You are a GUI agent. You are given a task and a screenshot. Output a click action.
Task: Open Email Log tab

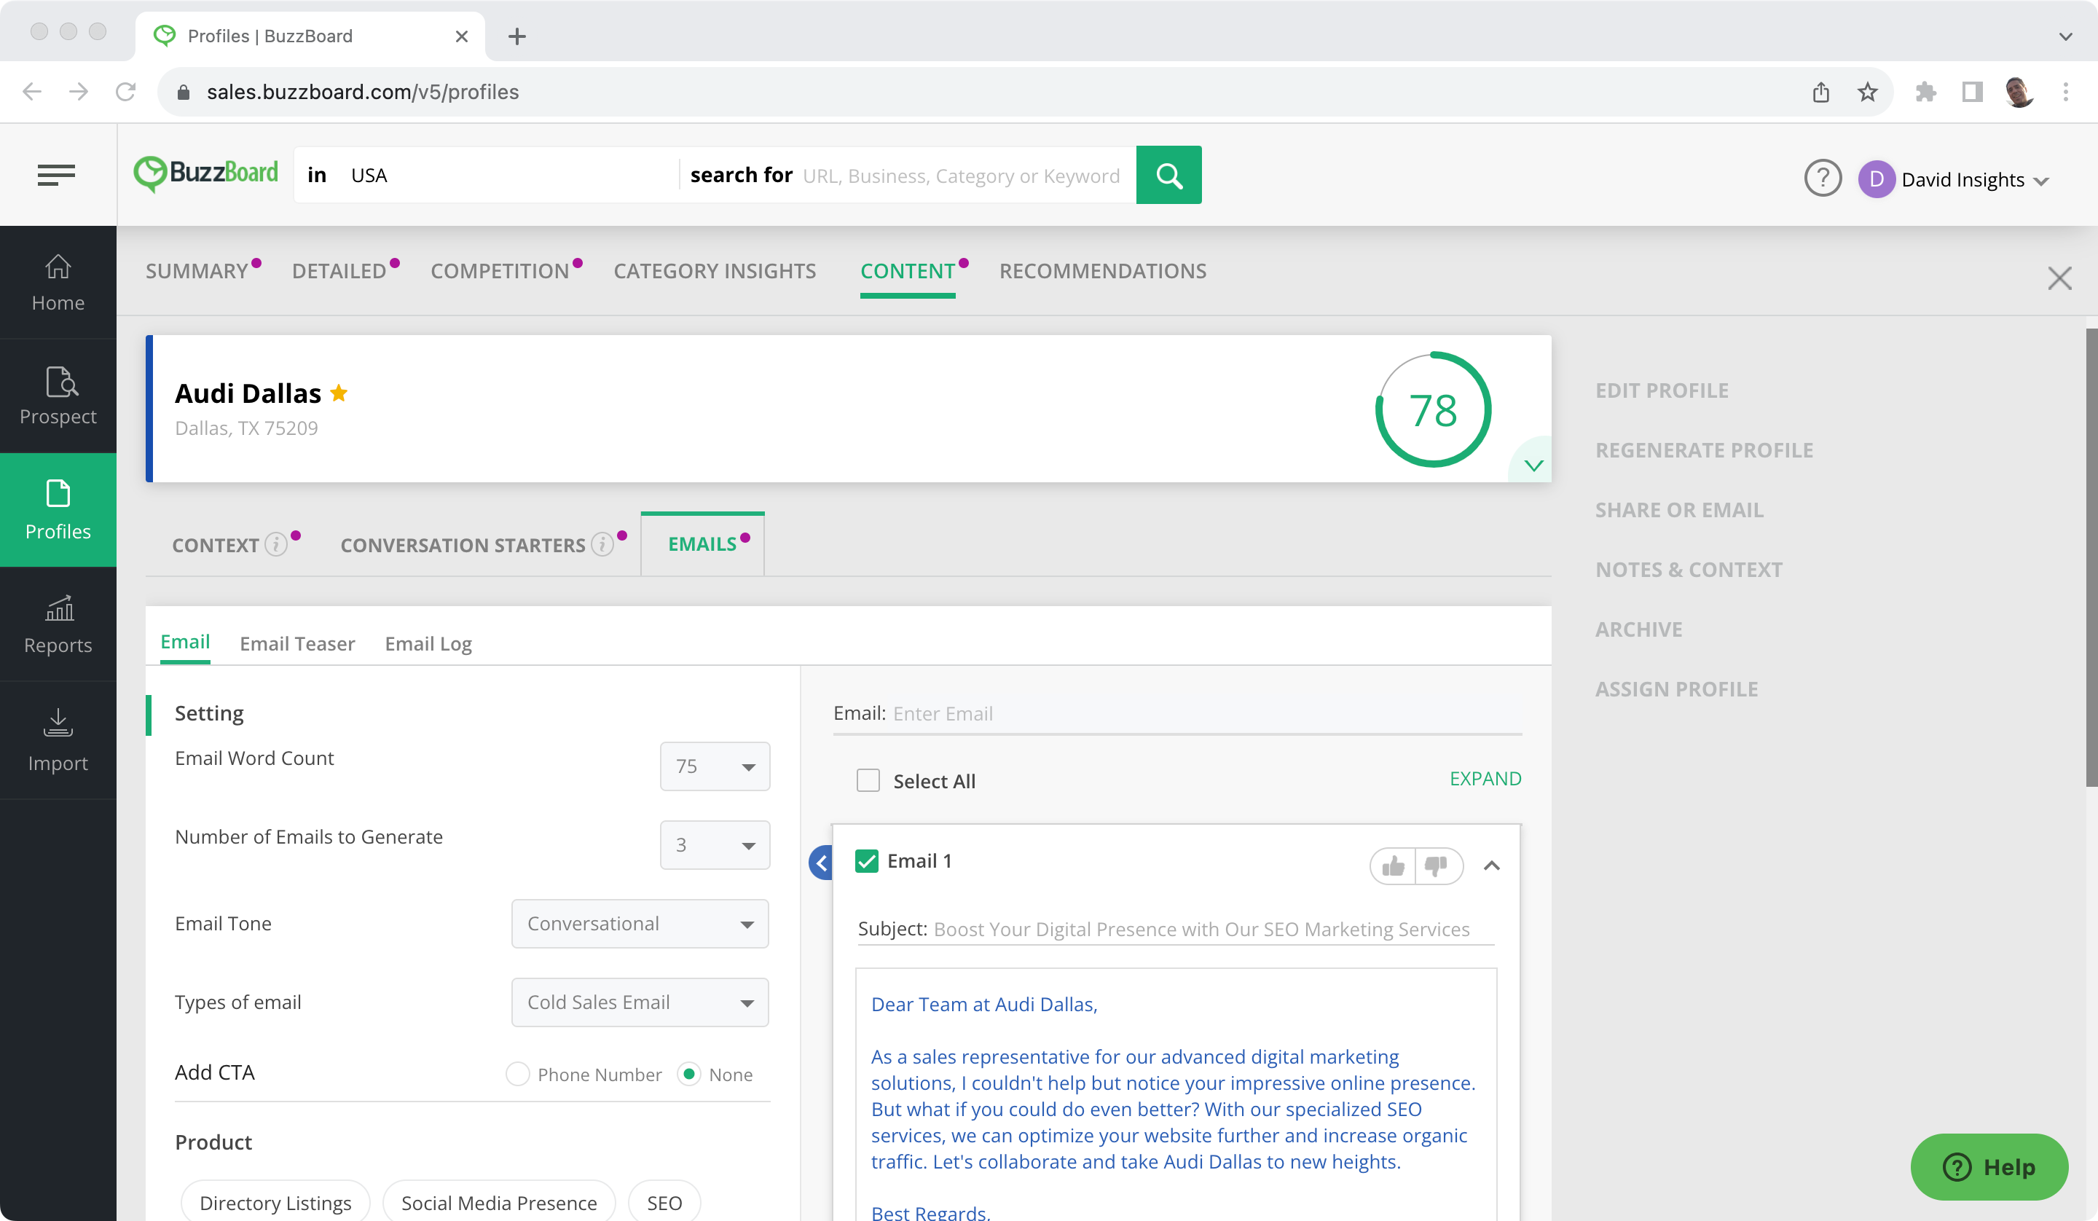428,643
